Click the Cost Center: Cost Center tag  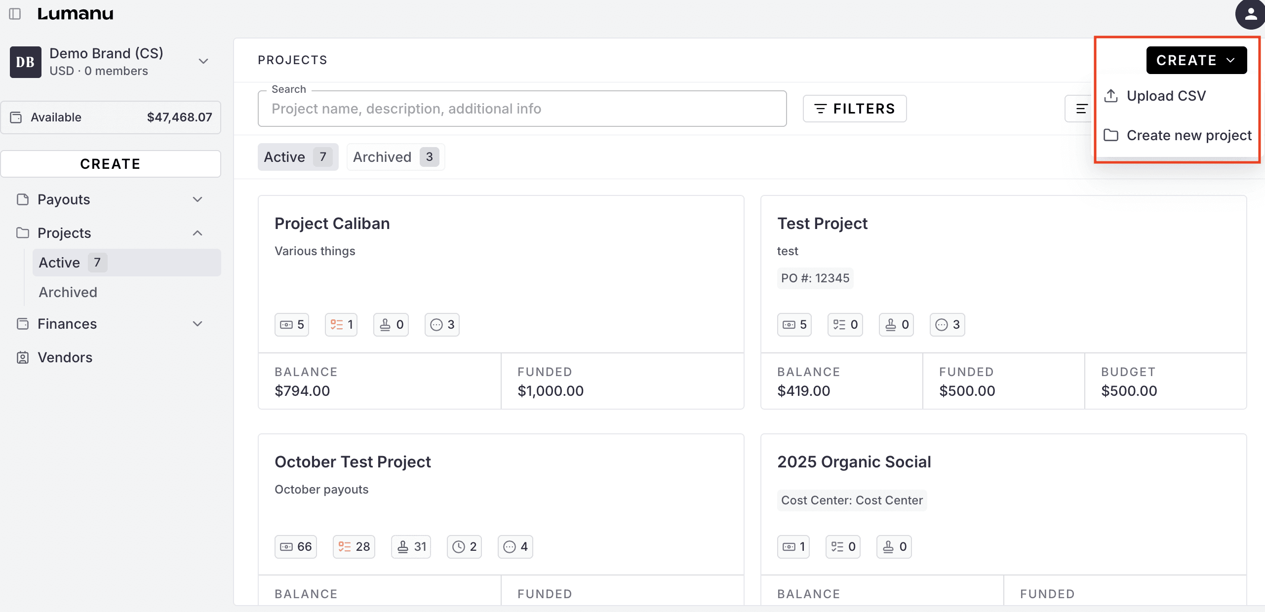tap(852, 500)
